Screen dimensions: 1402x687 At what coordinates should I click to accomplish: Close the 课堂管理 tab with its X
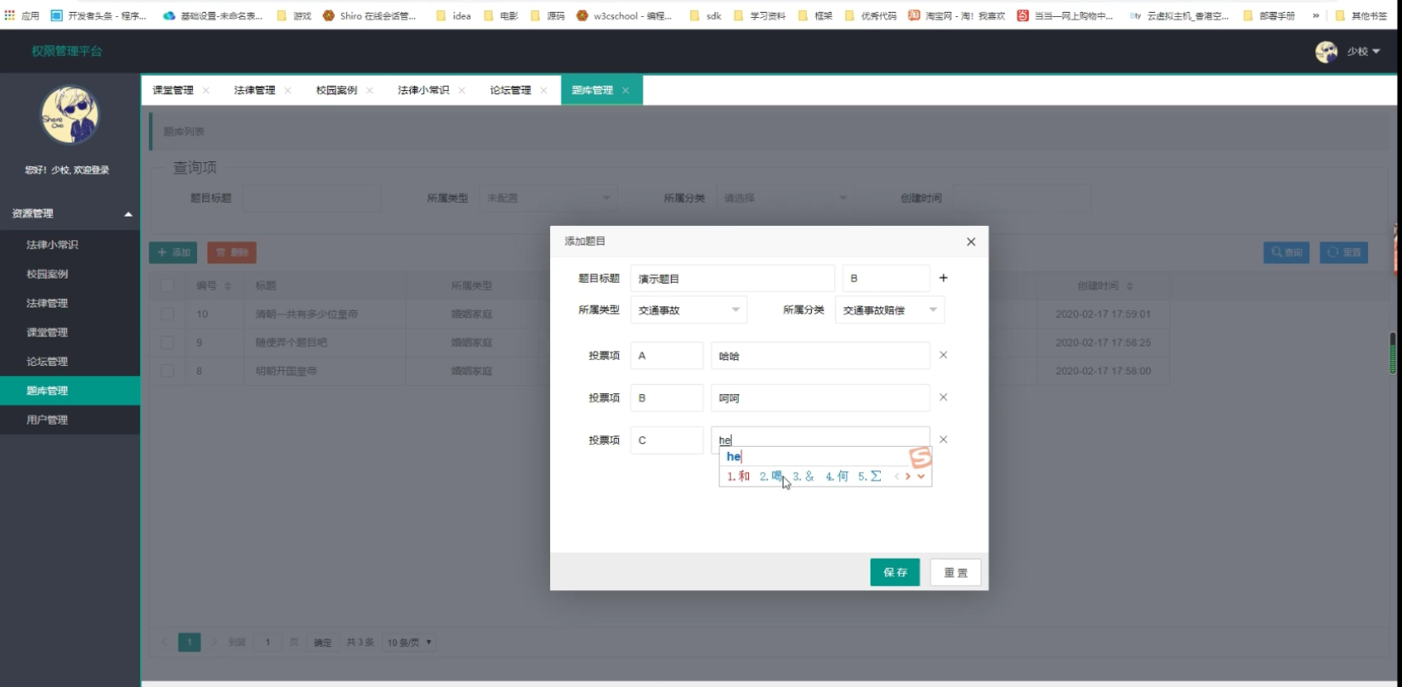(x=206, y=90)
